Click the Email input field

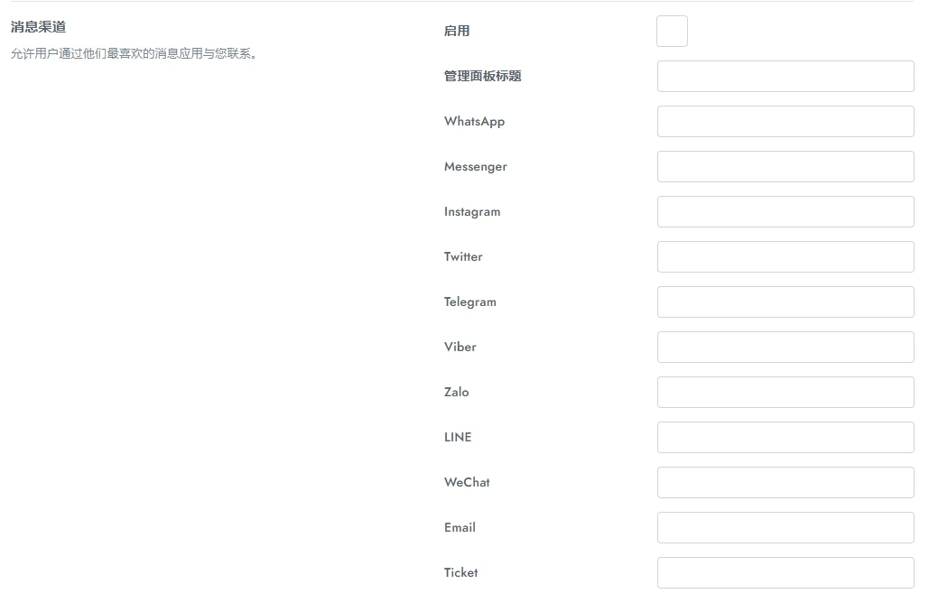[x=785, y=527]
